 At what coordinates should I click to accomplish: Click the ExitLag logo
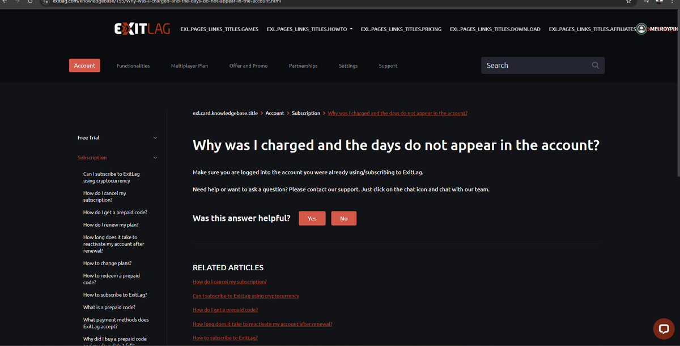[142, 29]
